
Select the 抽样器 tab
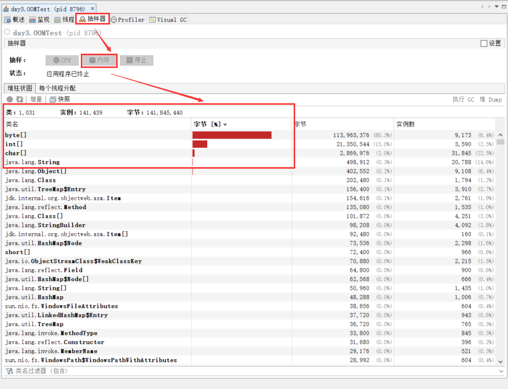(93, 19)
